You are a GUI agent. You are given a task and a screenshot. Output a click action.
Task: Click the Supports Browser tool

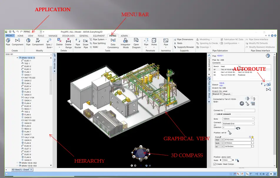[185, 47]
